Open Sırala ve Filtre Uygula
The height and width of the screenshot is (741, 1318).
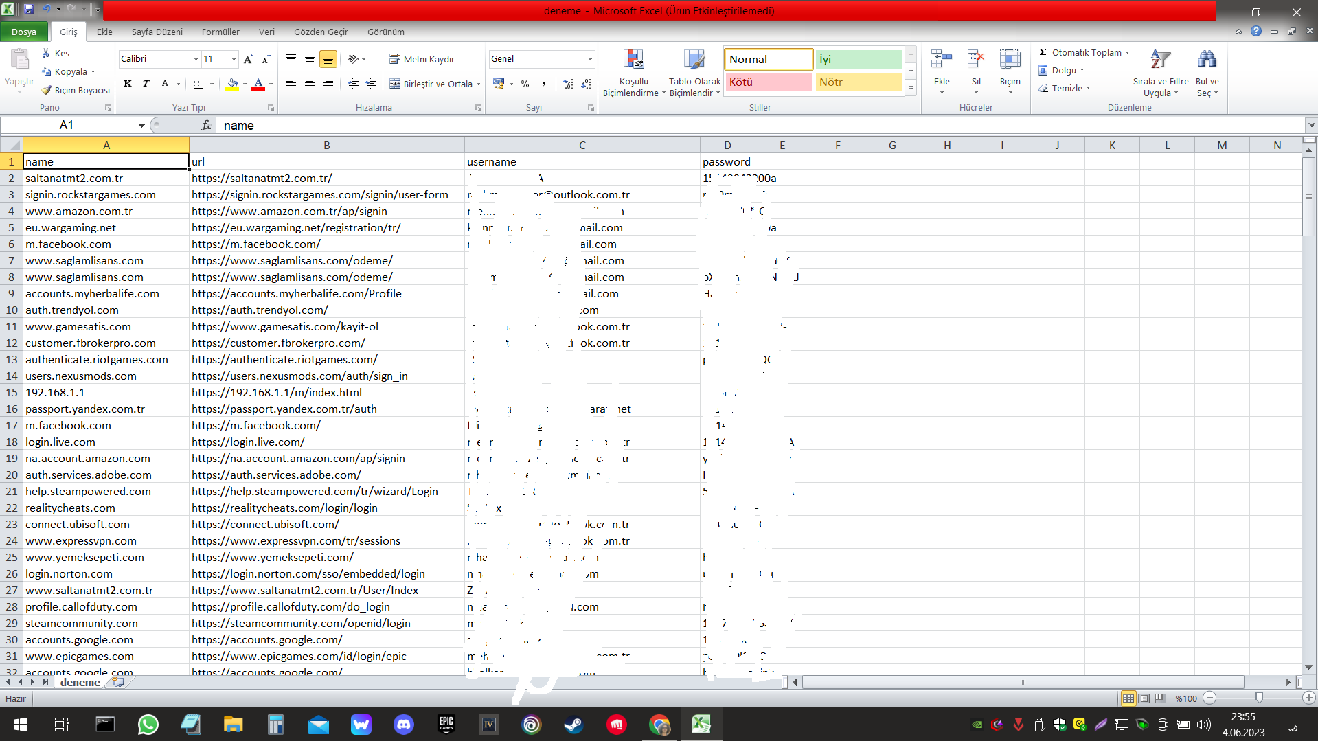coord(1161,73)
